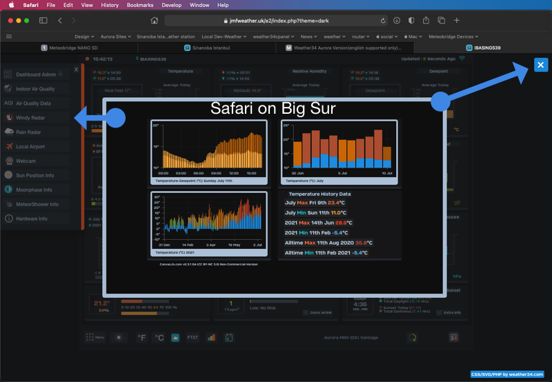Image resolution: width=552 pixels, height=382 pixels.
Task: Open the Develop menu
Action: coord(171,5)
